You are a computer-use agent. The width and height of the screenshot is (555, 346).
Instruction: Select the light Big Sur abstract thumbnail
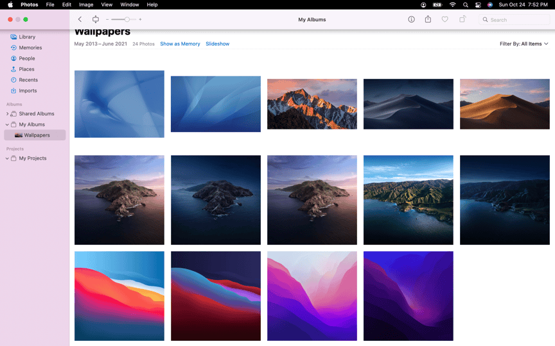119,296
